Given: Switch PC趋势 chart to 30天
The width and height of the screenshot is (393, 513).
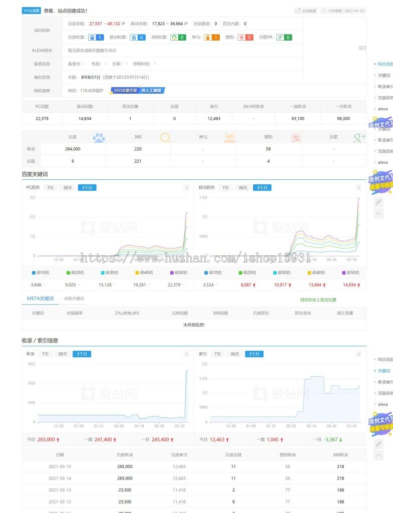Looking at the screenshot, I should [68, 188].
